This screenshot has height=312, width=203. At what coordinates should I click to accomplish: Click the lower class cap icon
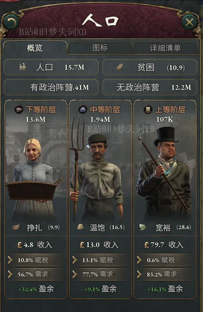[19, 110]
